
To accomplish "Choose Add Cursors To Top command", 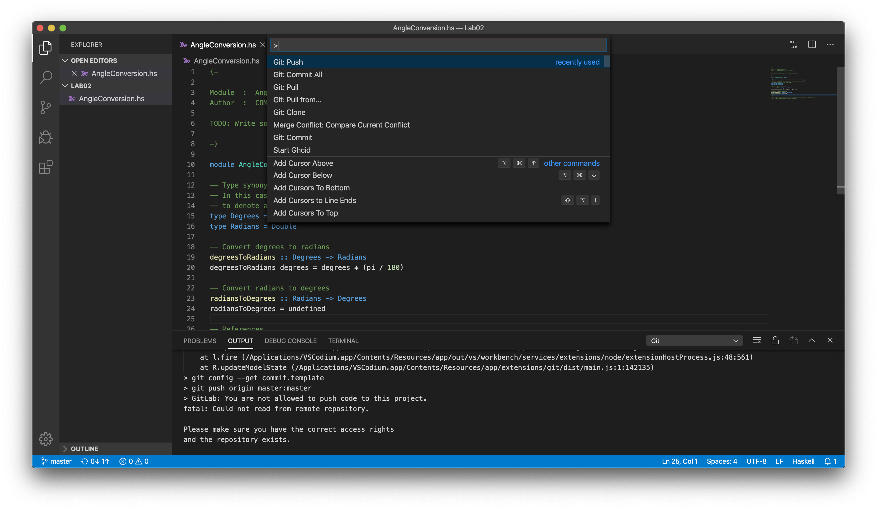I will tap(438, 213).
